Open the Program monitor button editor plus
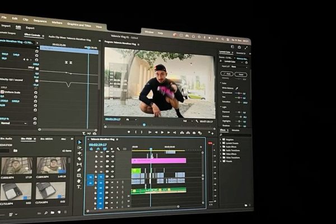This screenshot has height=224, width=336. [212, 133]
